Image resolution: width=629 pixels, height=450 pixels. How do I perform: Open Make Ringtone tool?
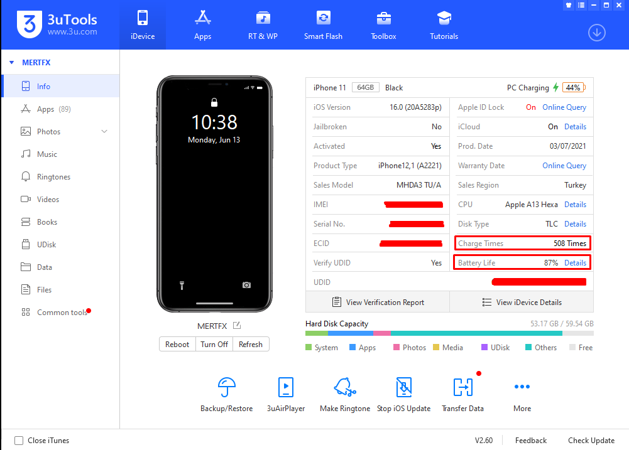click(345, 395)
